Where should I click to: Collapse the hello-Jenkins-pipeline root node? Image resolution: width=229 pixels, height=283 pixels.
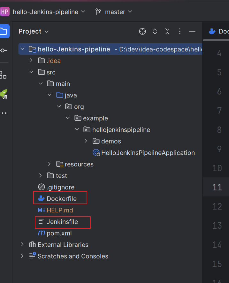(x=22, y=49)
